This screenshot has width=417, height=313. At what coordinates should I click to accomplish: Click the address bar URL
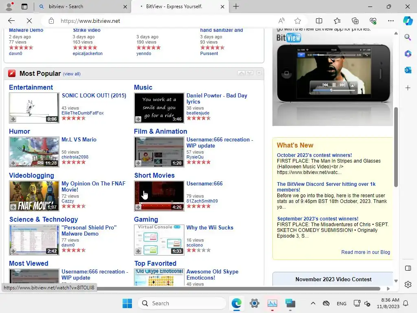(90, 21)
